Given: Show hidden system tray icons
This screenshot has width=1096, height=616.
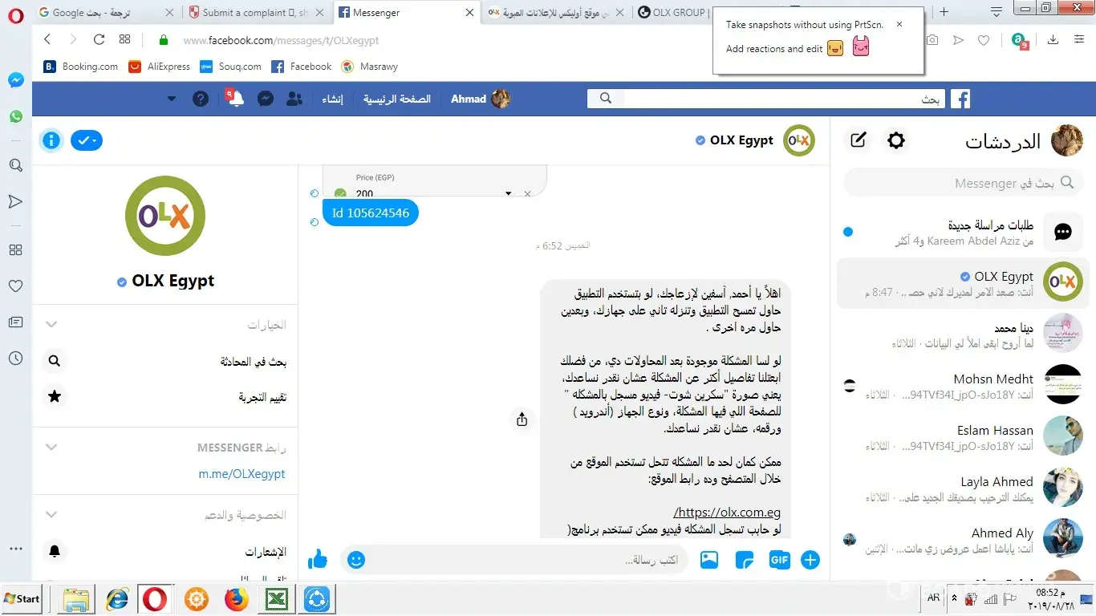Looking at the screenshot, I should pyautogui.click(x=954, y=598).
